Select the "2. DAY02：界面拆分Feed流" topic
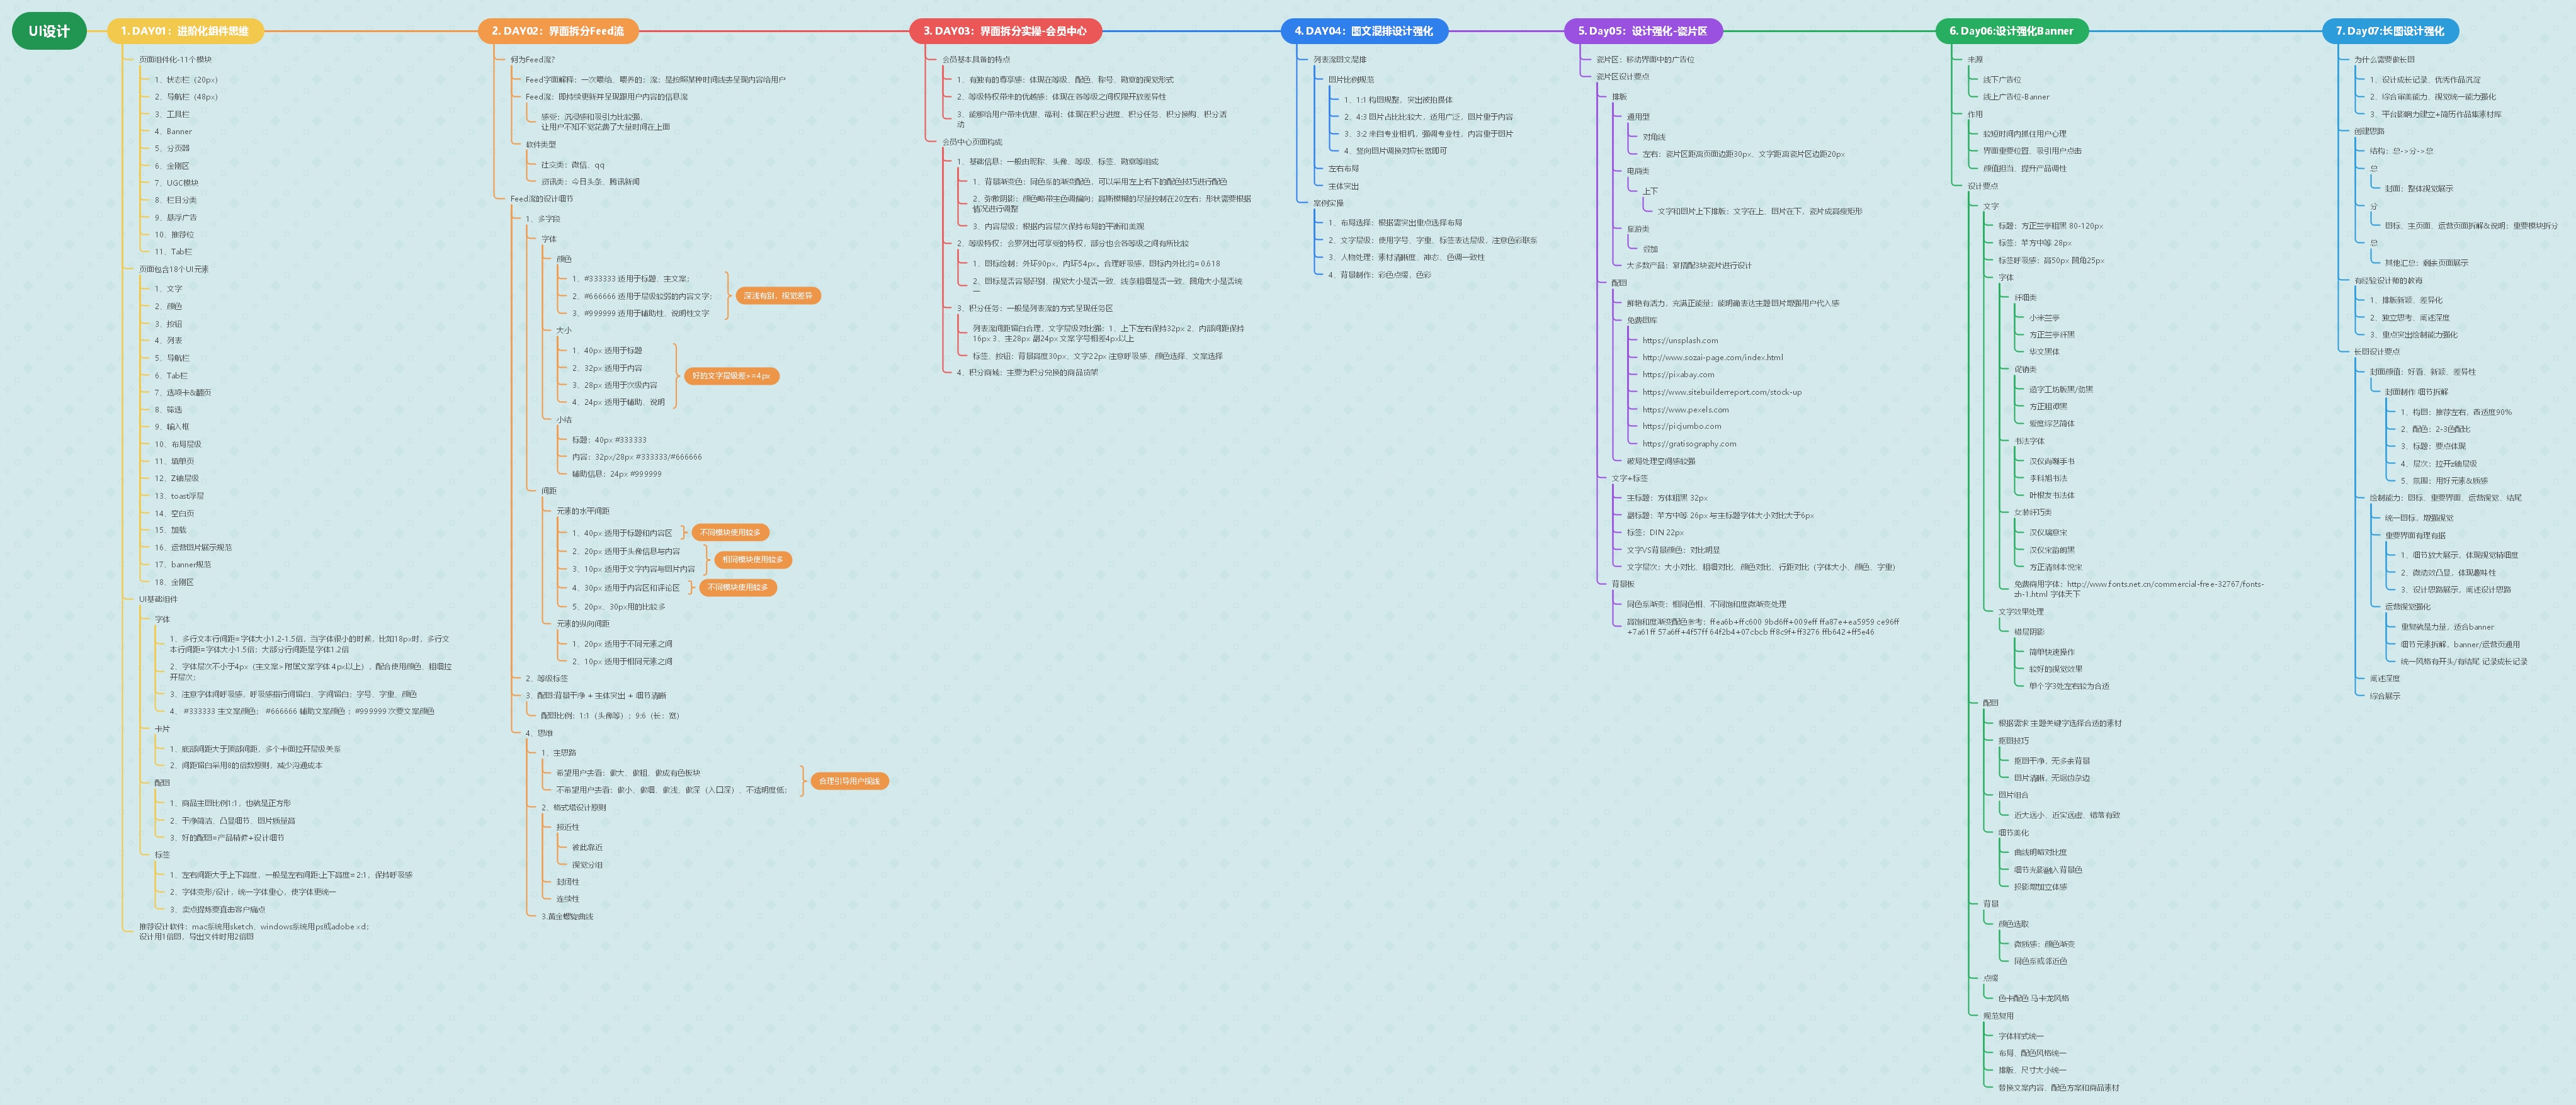Screen dimensions: 2576x1105 557,31
